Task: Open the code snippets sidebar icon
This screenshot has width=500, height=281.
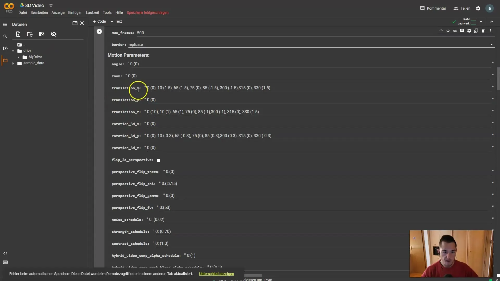Action: click(5, 253)
